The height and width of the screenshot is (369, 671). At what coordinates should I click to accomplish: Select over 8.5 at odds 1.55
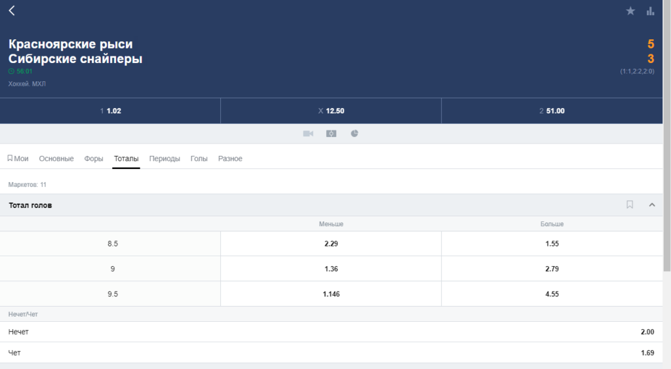pyautogui.click(x=552, y=244)
